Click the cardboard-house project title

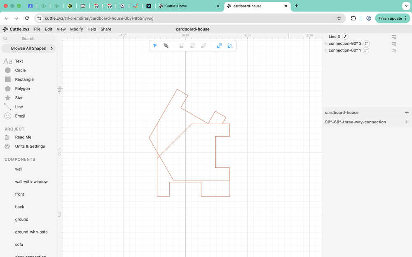(192, 29)
